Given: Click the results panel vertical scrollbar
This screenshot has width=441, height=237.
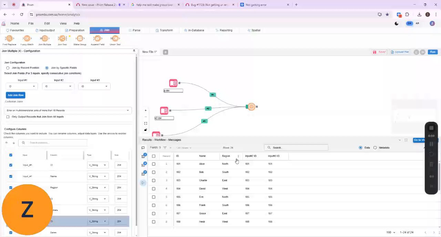Looking at the screenshot, I should [x=439, y=176].
